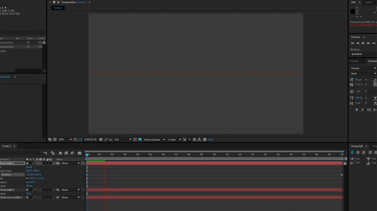
Task: Align paragraph text right
Action: [x=363, y=153]
